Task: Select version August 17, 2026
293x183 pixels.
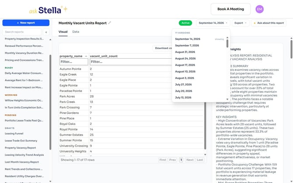Action: click(199, 65)
